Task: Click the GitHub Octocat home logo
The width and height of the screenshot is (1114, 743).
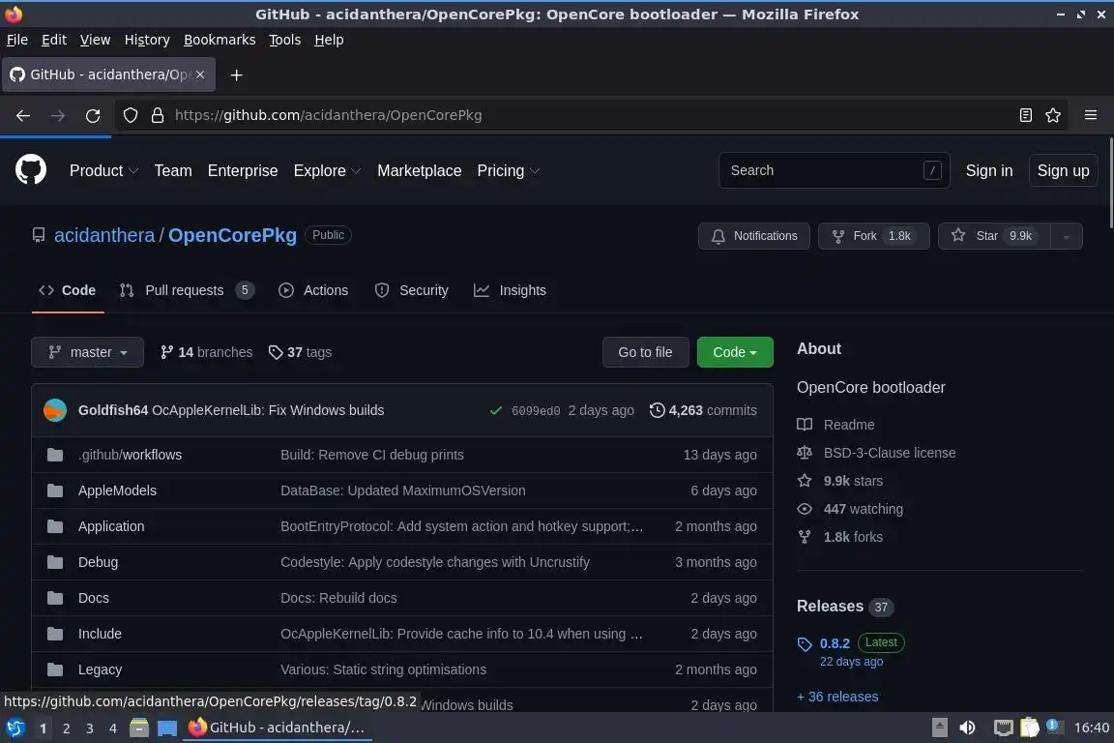Action: click(x=31, y=170)
